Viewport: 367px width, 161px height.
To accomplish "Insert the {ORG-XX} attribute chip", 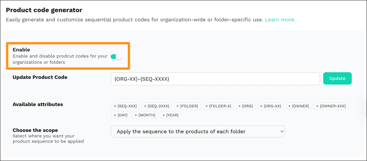I will [271, 106].
